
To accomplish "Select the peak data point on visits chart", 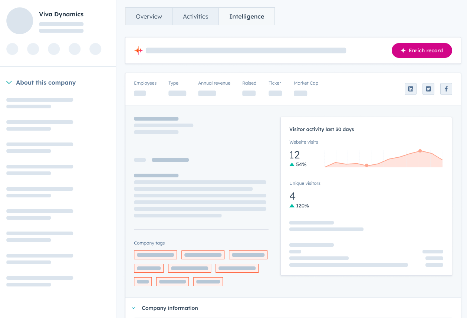I will 420,151.
